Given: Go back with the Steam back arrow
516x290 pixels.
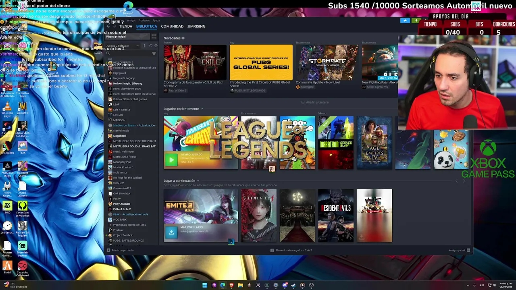Looking at the screenshot, I should point(108,26).
